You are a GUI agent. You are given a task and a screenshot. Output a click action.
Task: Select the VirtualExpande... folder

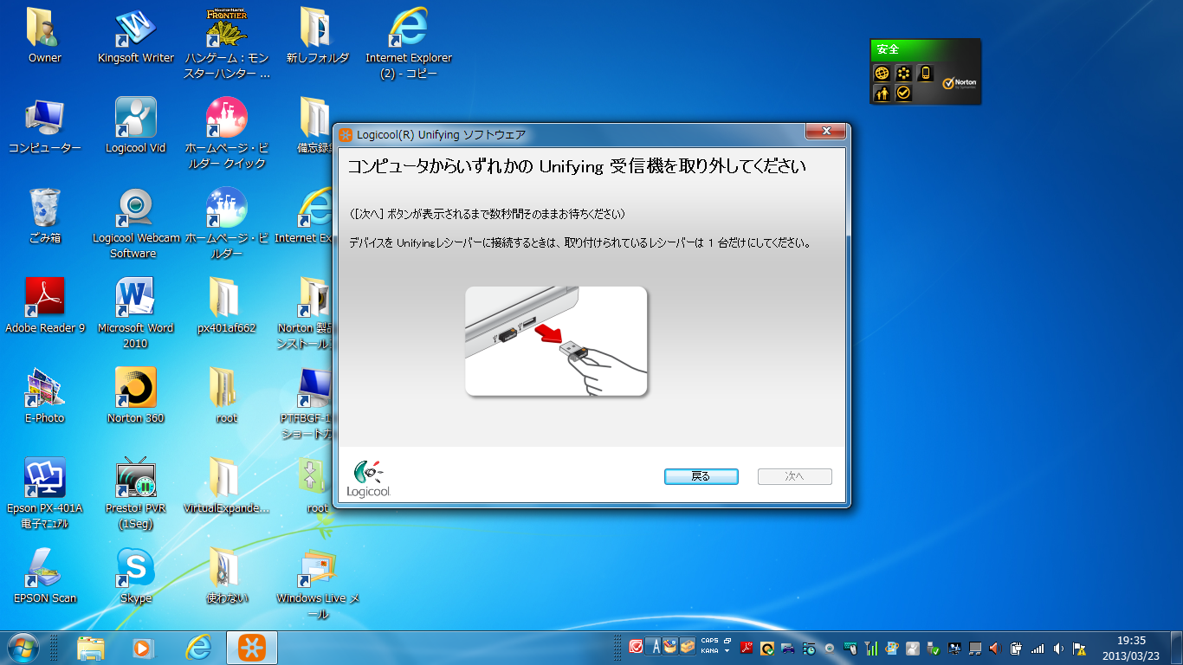227,487
